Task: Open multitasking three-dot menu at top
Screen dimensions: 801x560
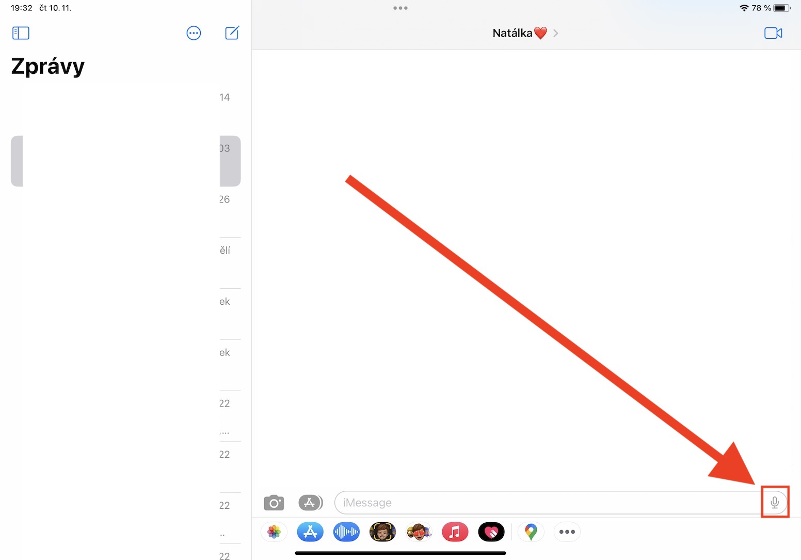Action: tap(401, 8)
